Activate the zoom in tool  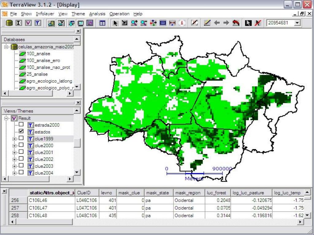pyautogui.click(x=134, y=23)
